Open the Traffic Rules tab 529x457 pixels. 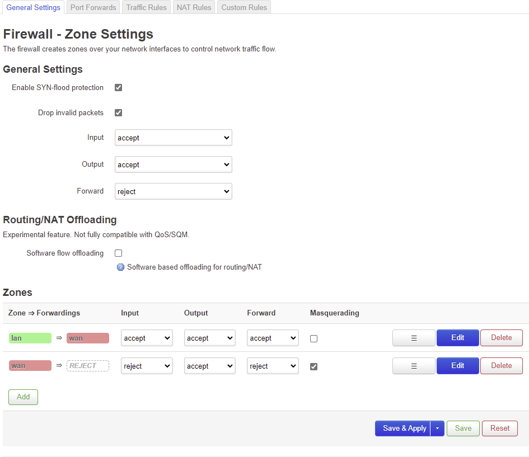pyautogui.click(x=146, y=7)
